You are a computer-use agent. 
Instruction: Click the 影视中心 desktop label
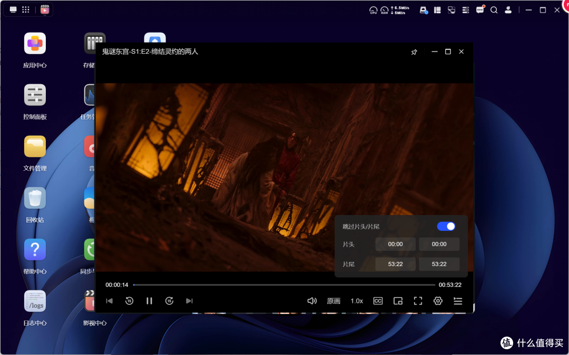pos(95,323)
